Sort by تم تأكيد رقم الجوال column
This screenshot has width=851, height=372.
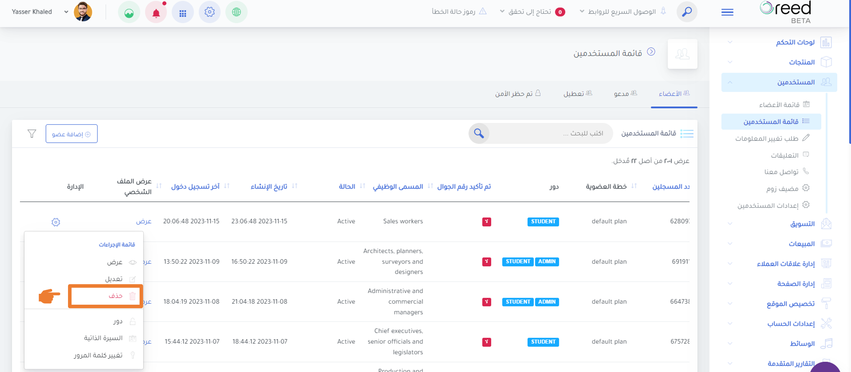(x=464, y=187)
